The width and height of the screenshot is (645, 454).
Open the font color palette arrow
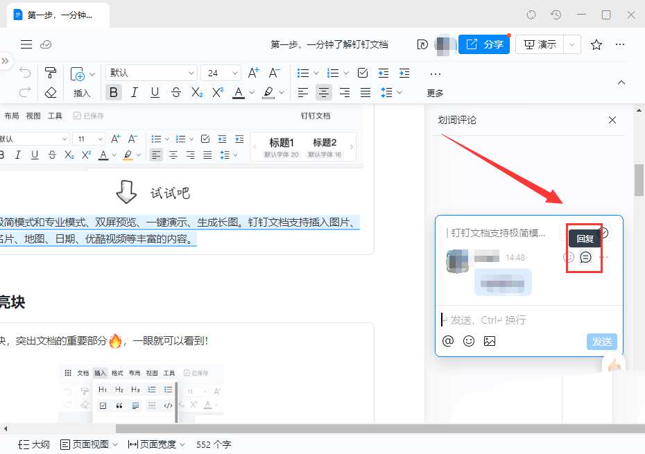[x=252, y=92]
